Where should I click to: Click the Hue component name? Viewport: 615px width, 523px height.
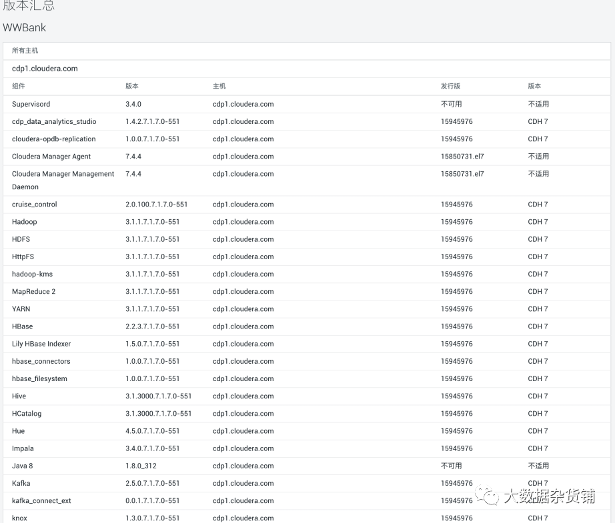pos(18,431)
